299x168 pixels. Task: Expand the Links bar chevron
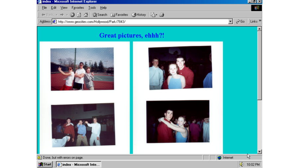point(260,21)
